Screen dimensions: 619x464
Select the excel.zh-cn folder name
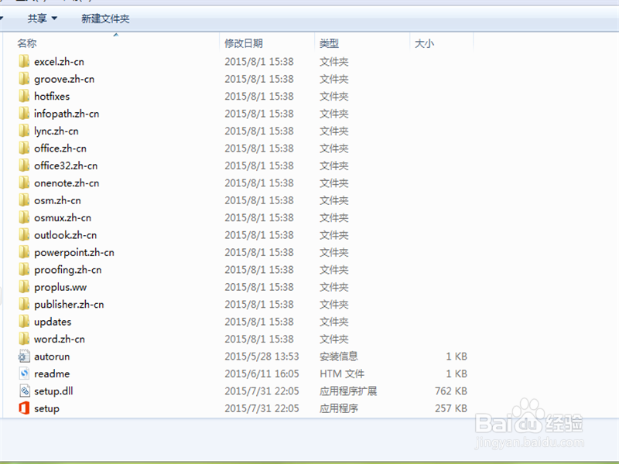(59, 62)
